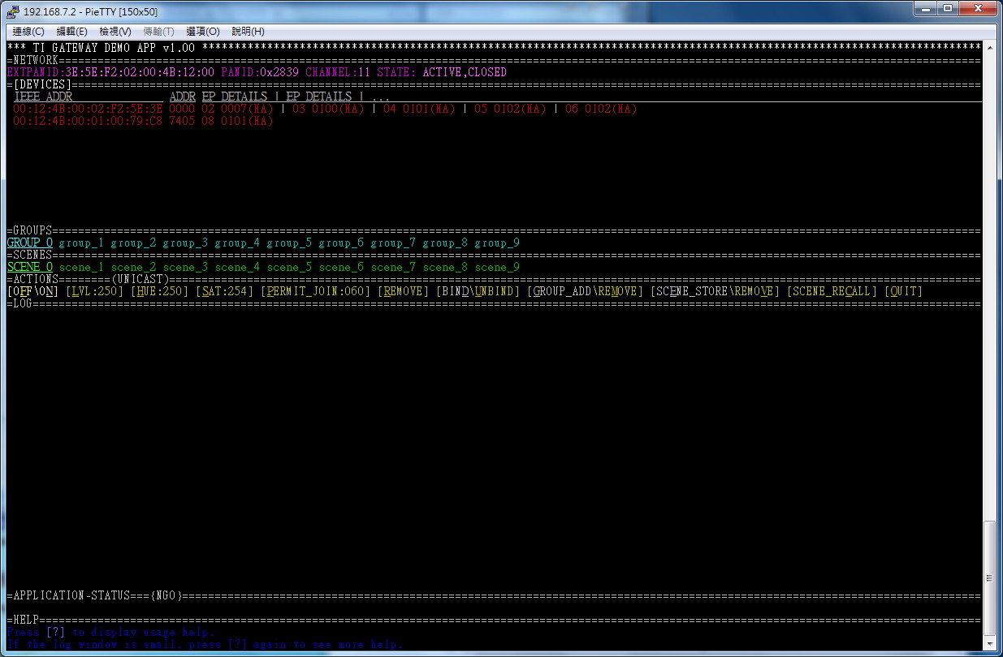Viewport: 1003px width, 657px height.
Task: Select group_6 in the groups row
Action: [x=341, y=243]
